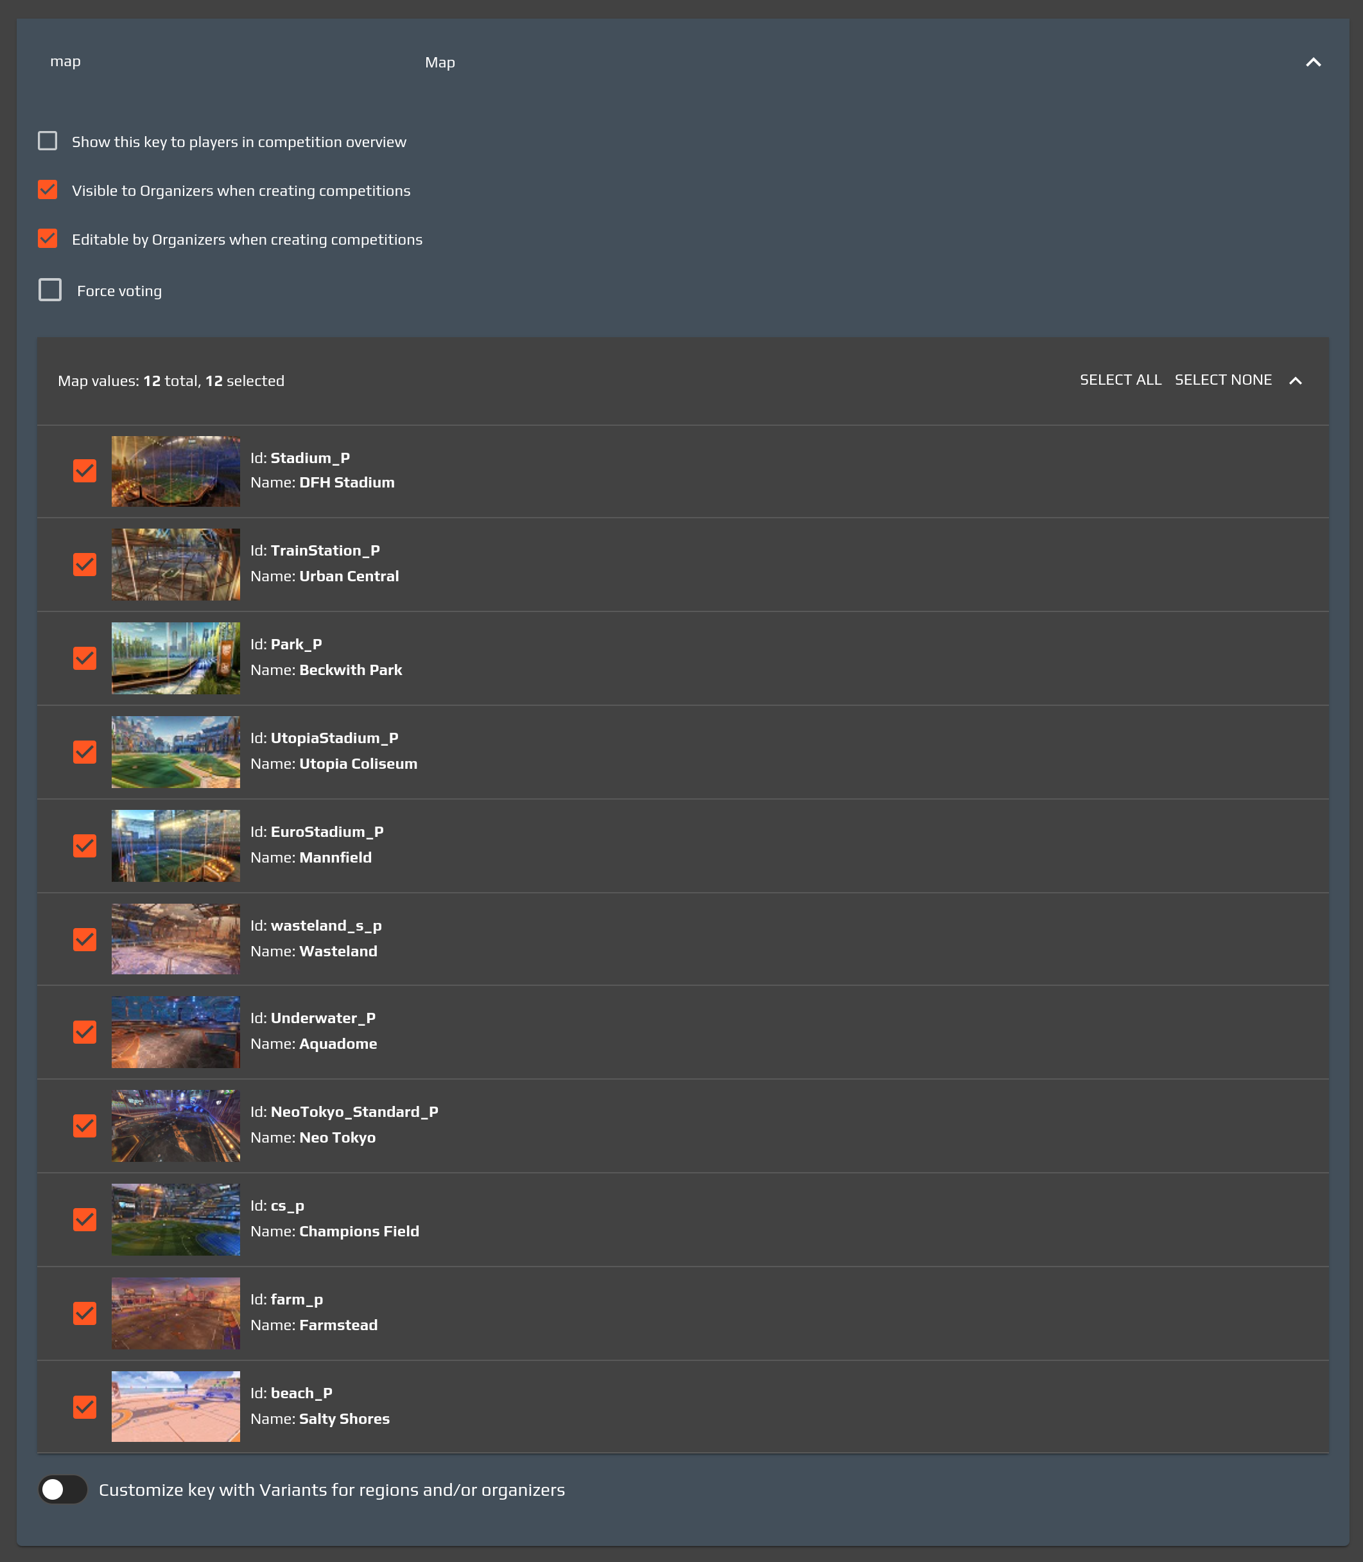The image size is (1363, 1562).
Task: Click the Beckwith Park map thumbnail
Action: point(175,658)
